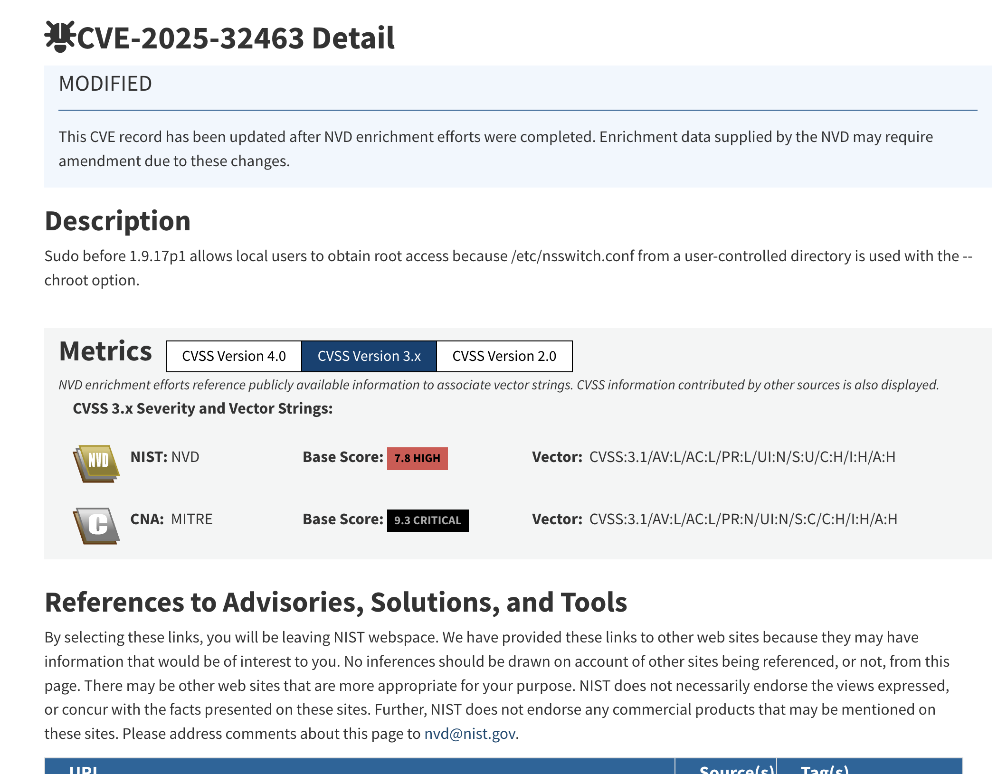
Task: Click the Tag(s) table column header
Action: 824,768
